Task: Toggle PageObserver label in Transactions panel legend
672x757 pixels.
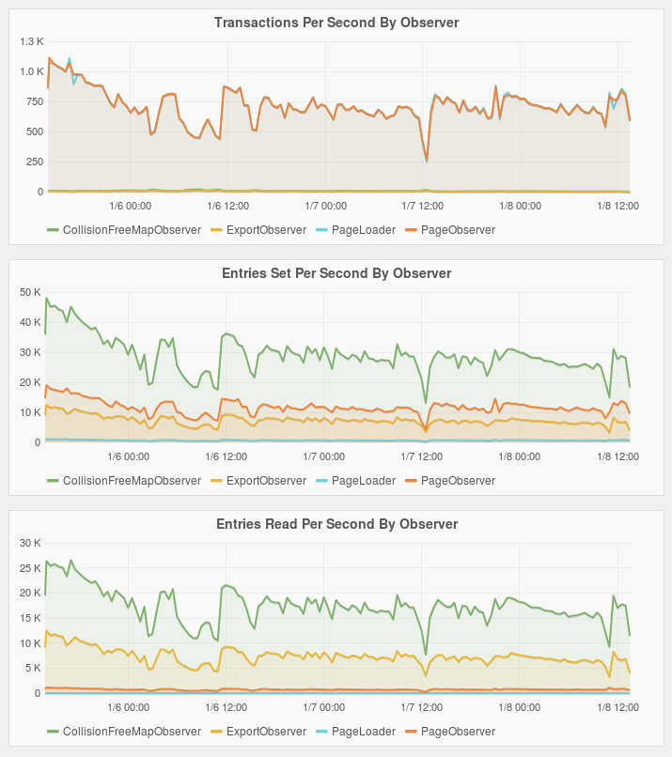Action: pyautogui.click(x=458, y=229)
